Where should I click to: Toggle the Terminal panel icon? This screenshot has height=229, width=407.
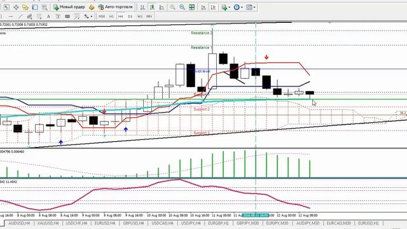35,7
